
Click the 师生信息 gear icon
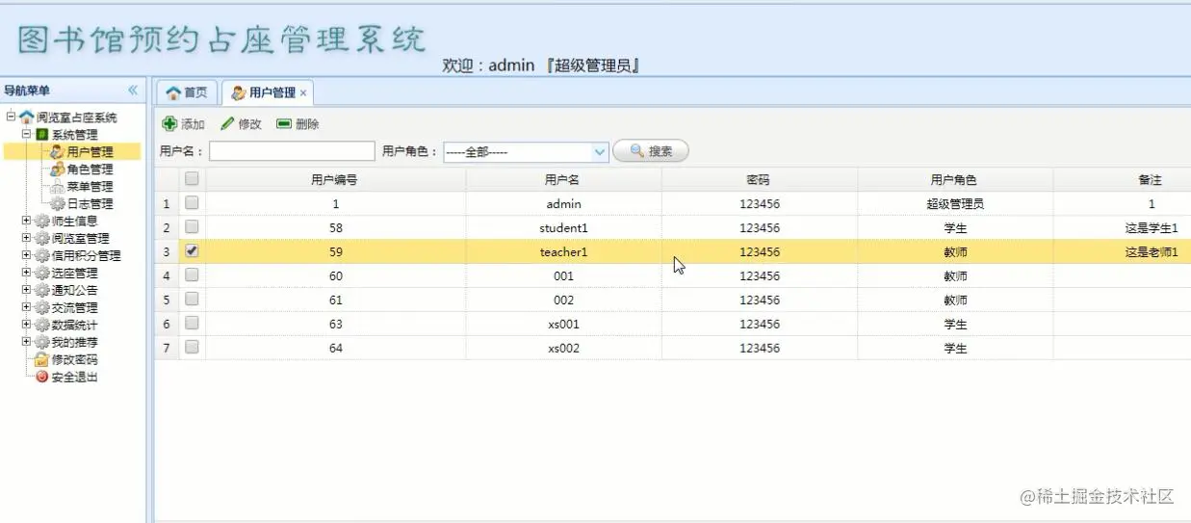(41, 221)
